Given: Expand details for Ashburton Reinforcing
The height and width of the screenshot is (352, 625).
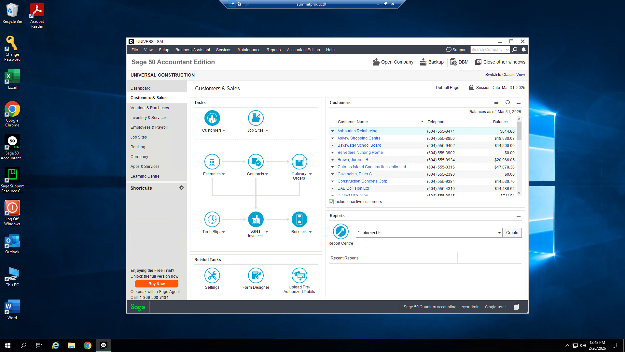Looking at the screenshot, I should pos(332,131).
